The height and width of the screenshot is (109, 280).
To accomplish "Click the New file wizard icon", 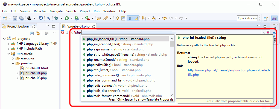I will 5,18.
